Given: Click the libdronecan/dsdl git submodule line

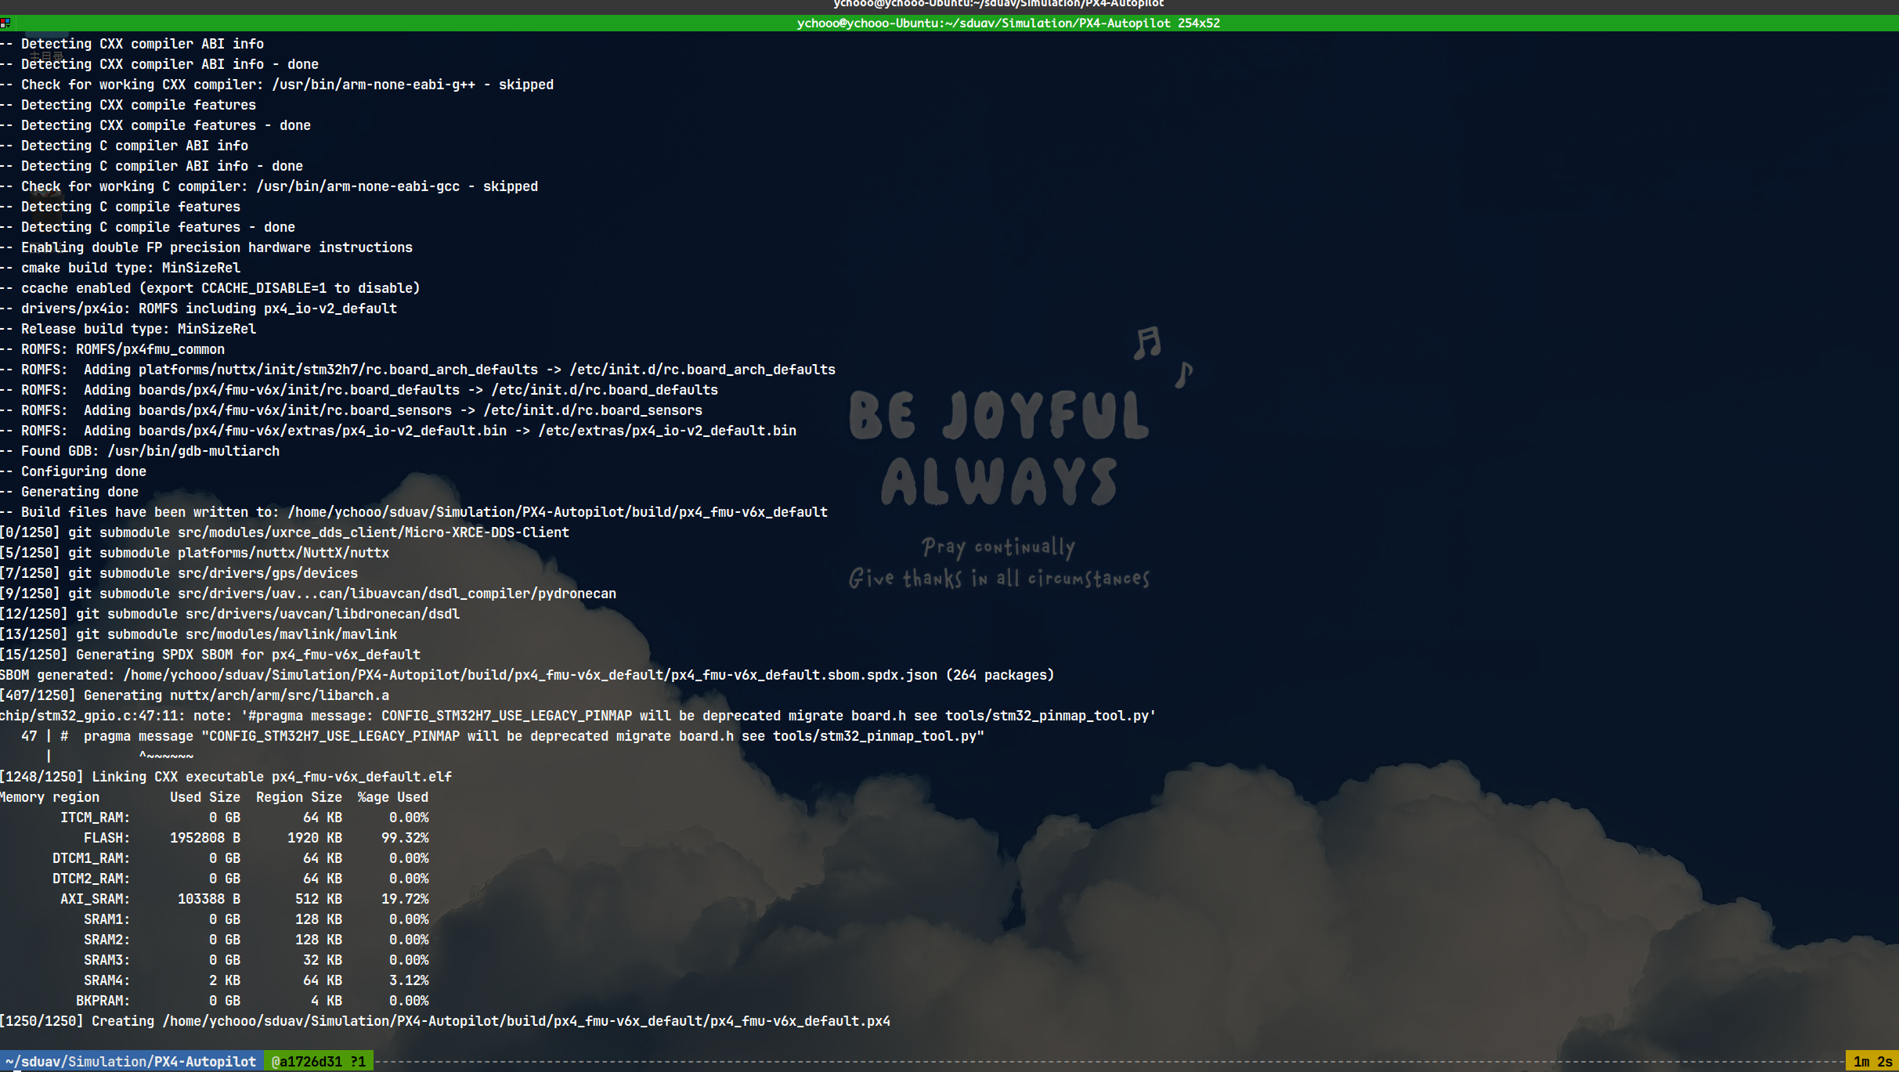Looking at the screenshot, I should pos(230,614).
